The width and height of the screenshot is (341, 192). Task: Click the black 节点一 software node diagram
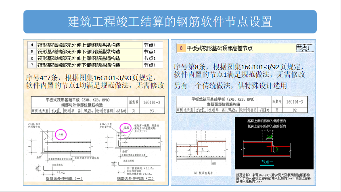pyautogui.click(x=274, y=143)
